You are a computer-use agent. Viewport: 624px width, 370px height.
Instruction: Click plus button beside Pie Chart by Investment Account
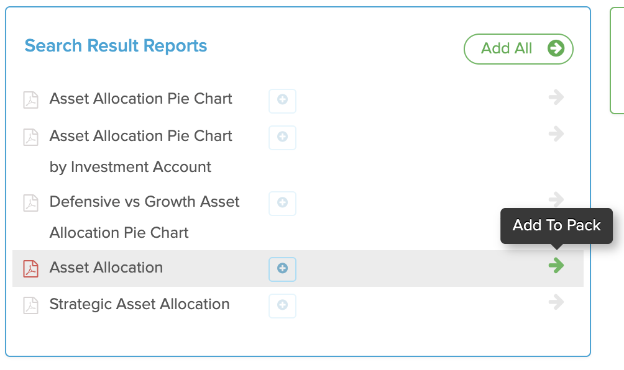(x=282, y=138)
